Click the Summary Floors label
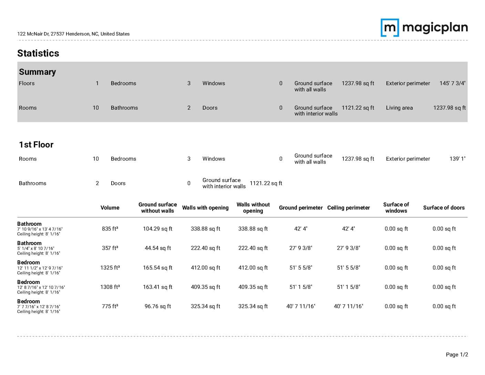The width and height of the screenshot is (485, 375). [x=27, y=83]
